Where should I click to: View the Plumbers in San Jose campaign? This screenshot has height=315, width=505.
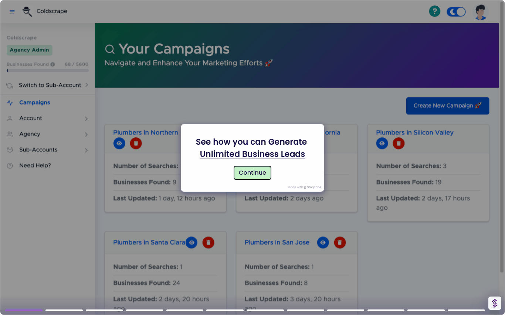pos(323,243)
